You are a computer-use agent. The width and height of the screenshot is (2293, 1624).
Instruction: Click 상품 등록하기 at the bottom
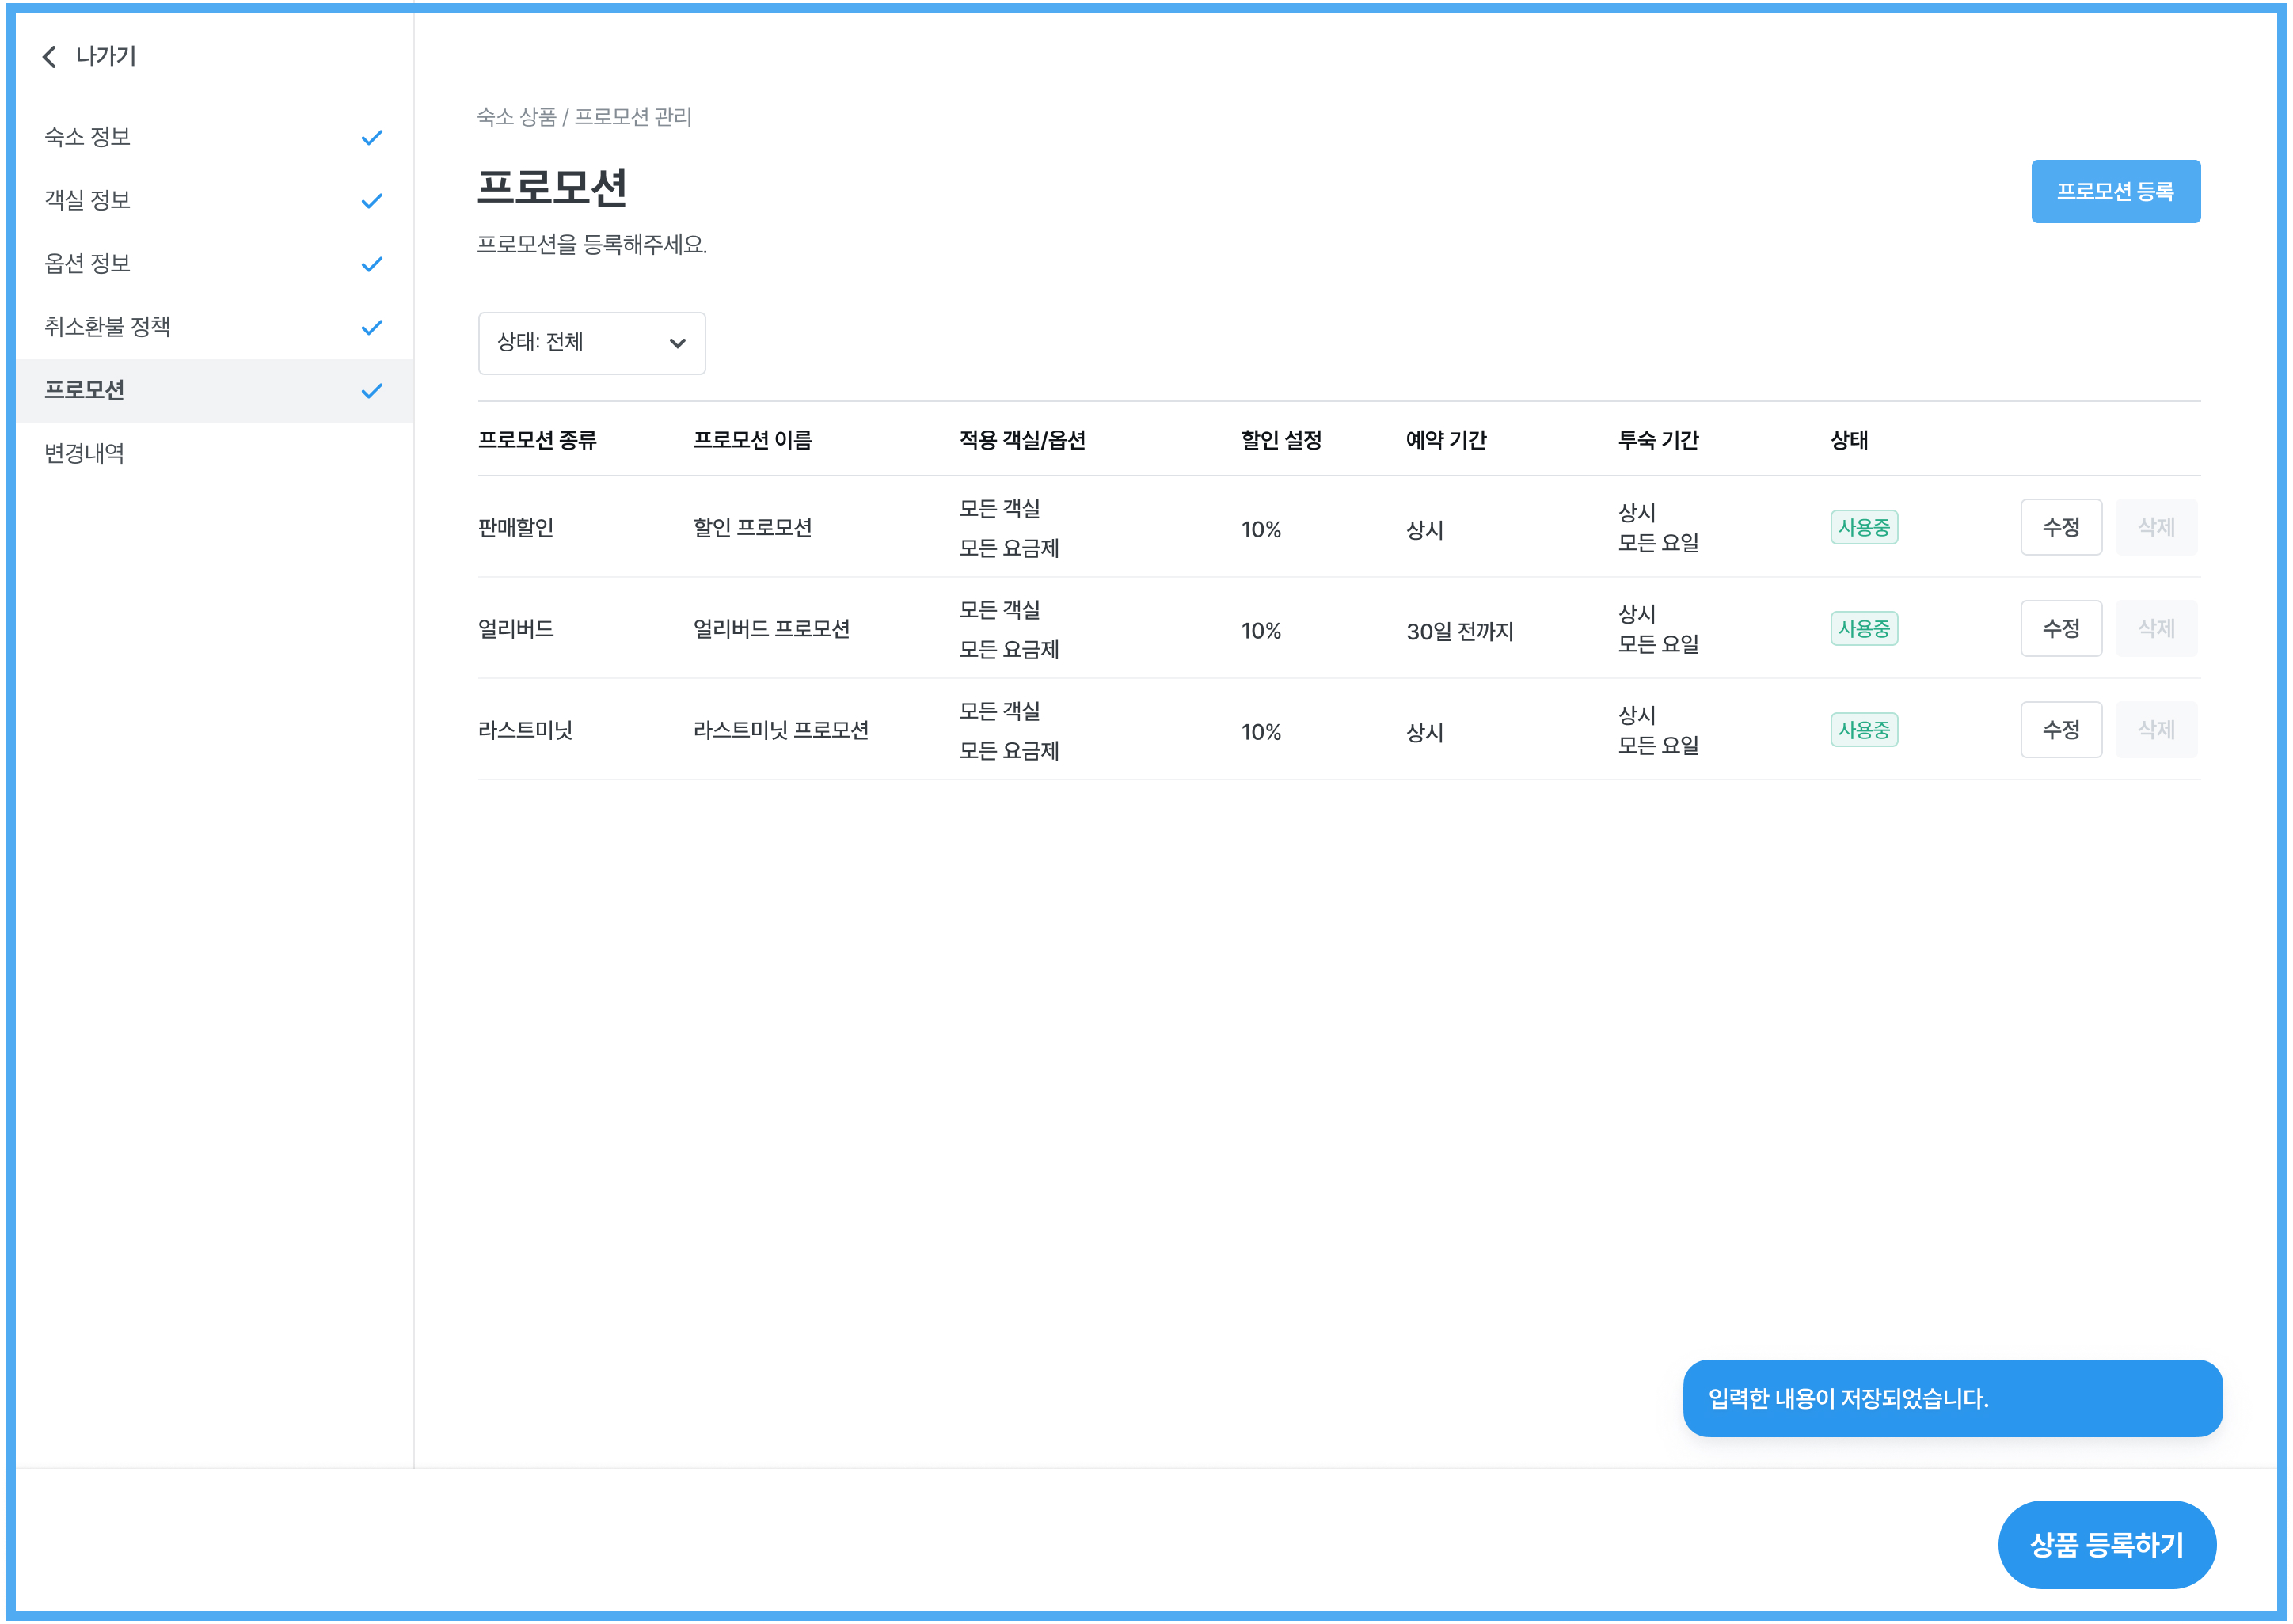click(x=2106, y=1544)
